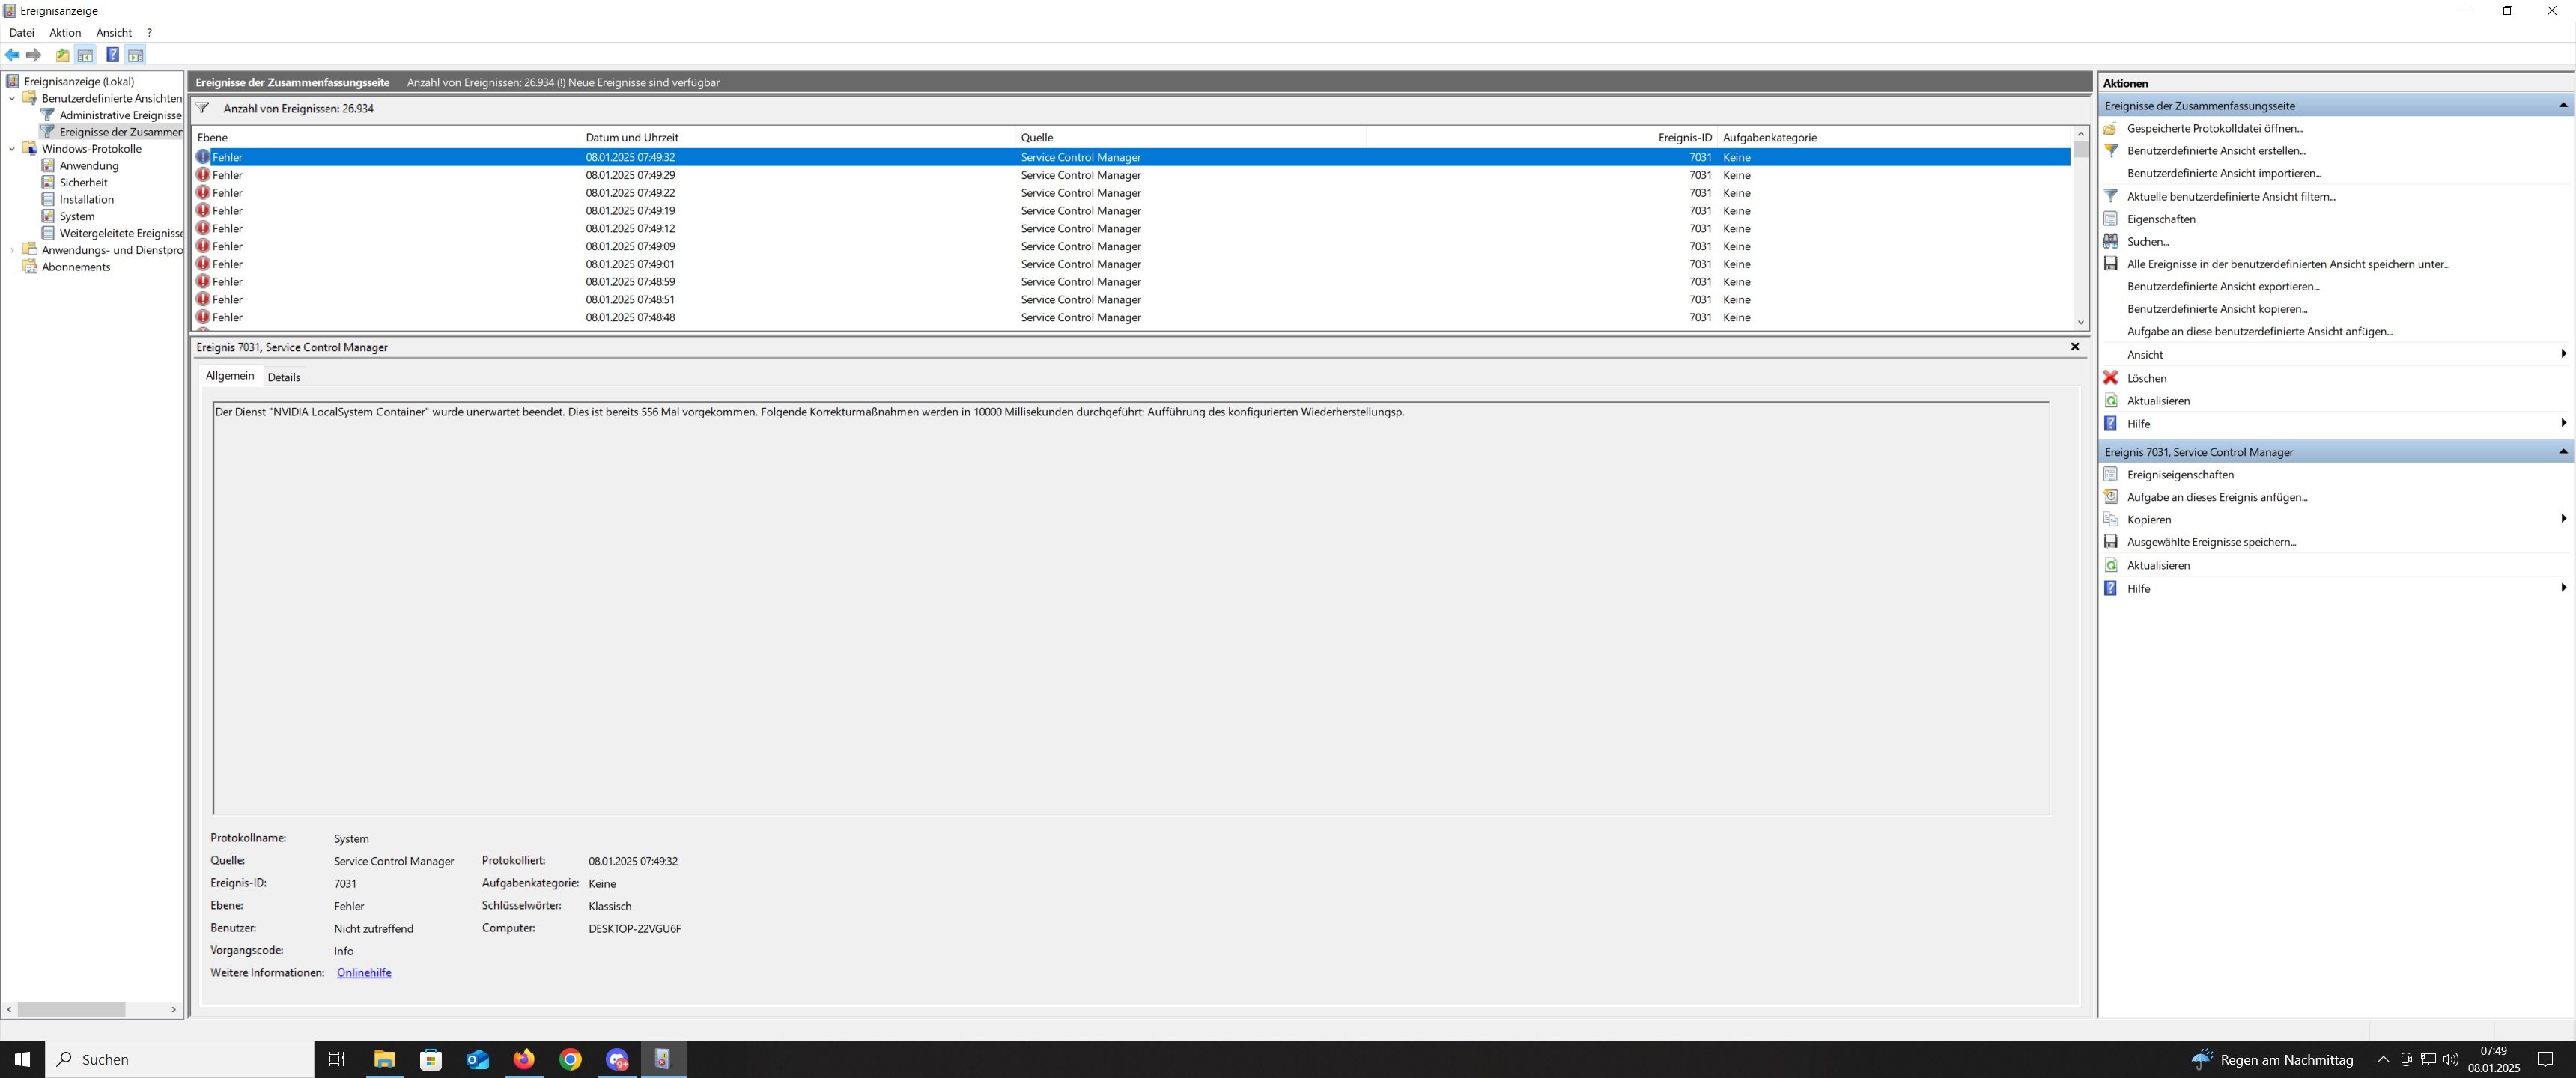Image resolution: width=2576 pixels, height=1078 pixels.
Task: Open Firefox from the taskbar
Action: (x=523, y=1059)
